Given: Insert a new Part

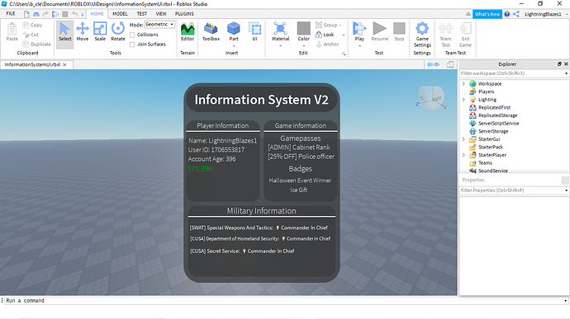Looking at the screenshot, I should pyautogui.click(x=234, y=31).
